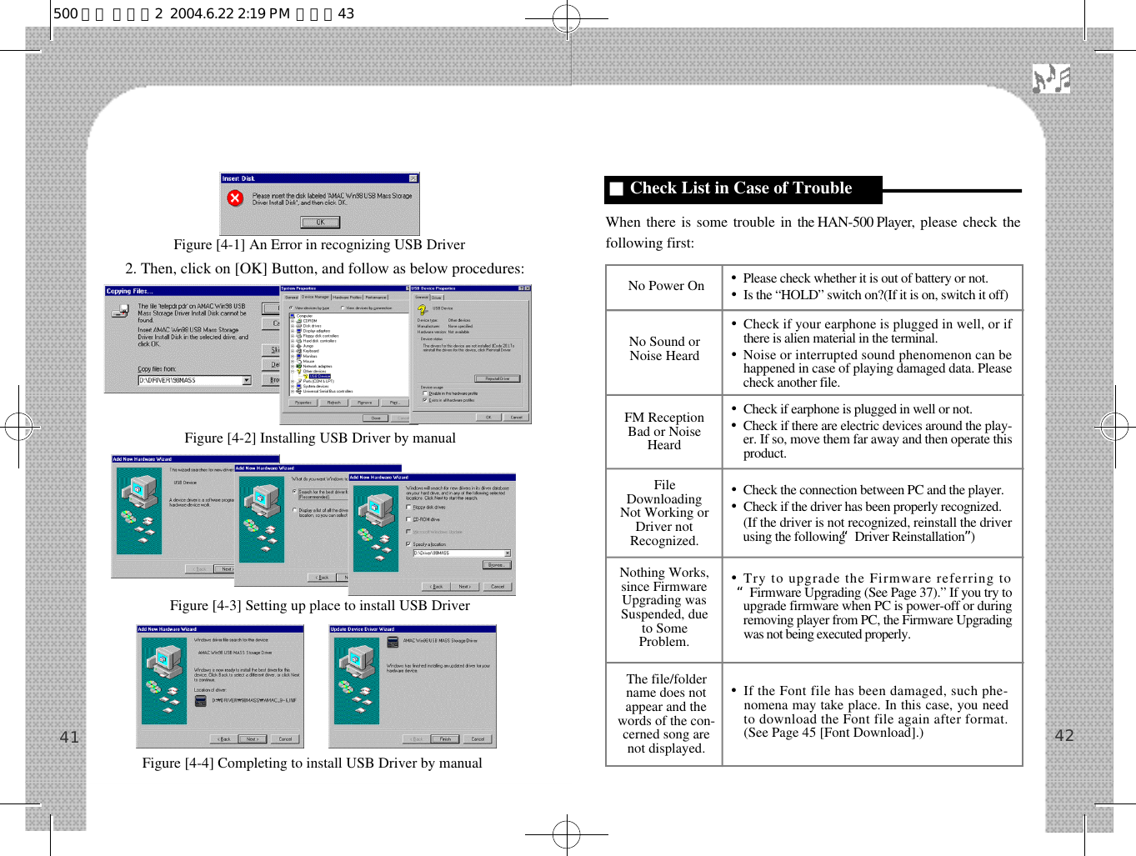Click Back in 'Location of driver' wizard
1136x856 pixels.
click(x=224, y=738)
